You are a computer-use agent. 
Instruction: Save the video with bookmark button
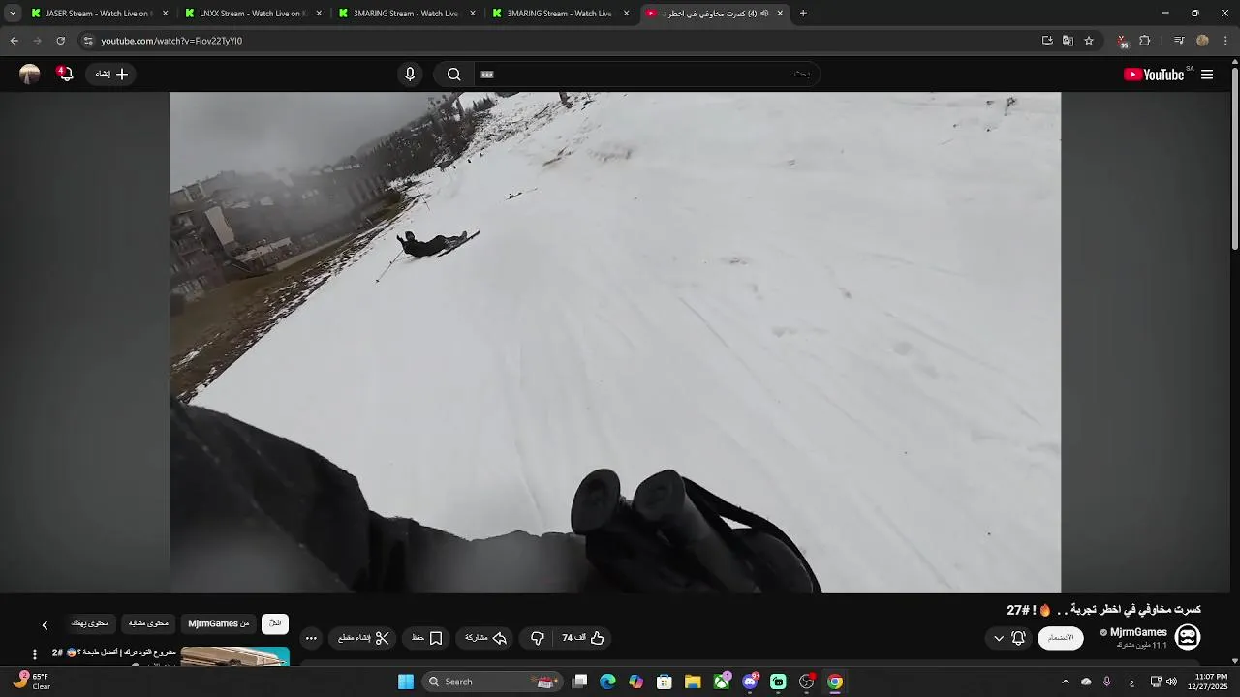click(427, 638)
